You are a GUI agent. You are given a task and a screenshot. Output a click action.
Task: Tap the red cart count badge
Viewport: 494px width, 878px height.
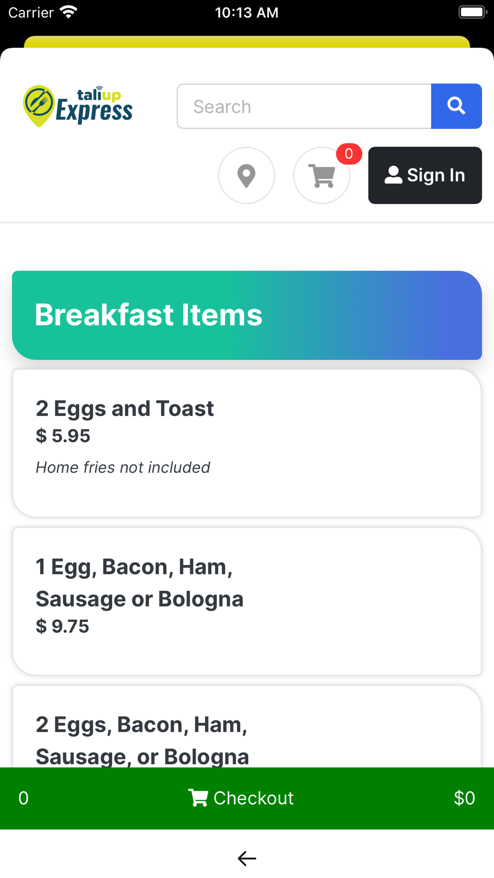349,154
